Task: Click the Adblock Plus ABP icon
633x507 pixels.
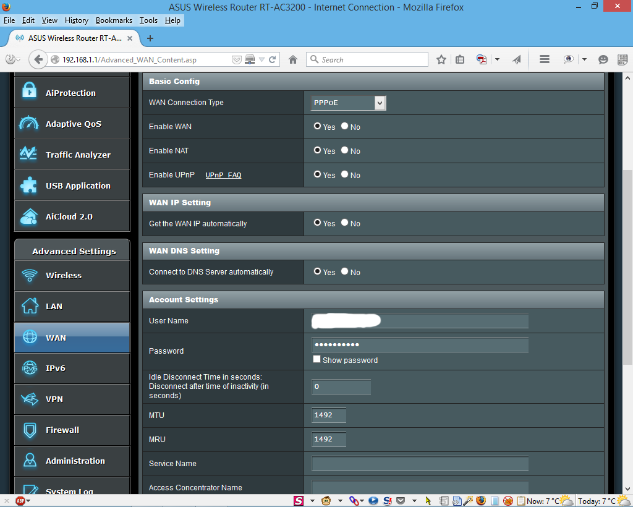Action: [20, 501]
